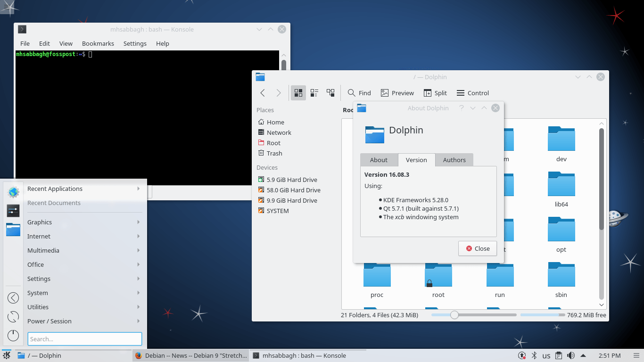Image resolution: width=644 pixels, height=362 pixels.
Task: Click the shutdown power icon in launcher
Action: tap(13, 335)
